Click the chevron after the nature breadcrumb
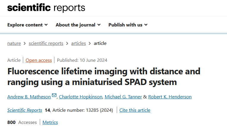 click(x=25, y=43)
